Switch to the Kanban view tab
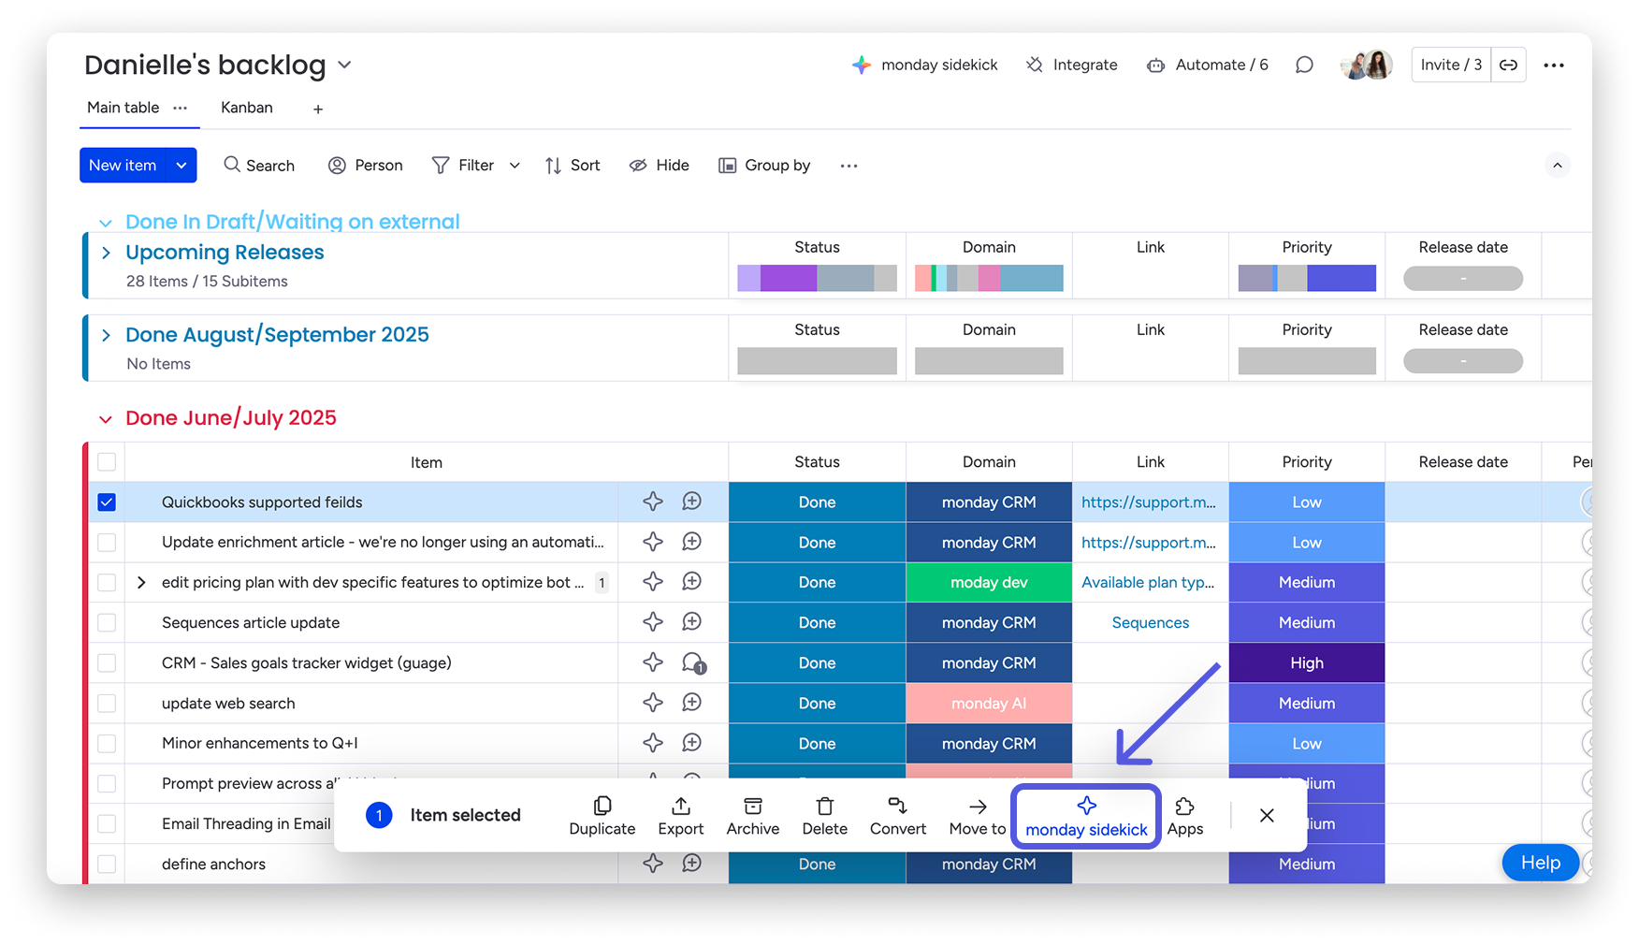The image size is (1639, 945). click(247, 108)
